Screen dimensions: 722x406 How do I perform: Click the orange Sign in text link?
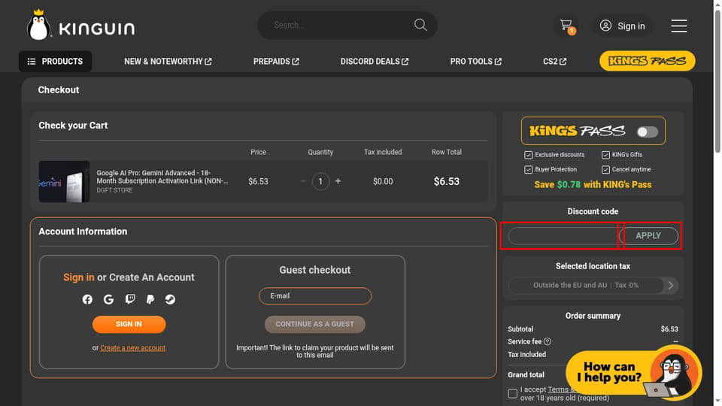coord(79,277)
